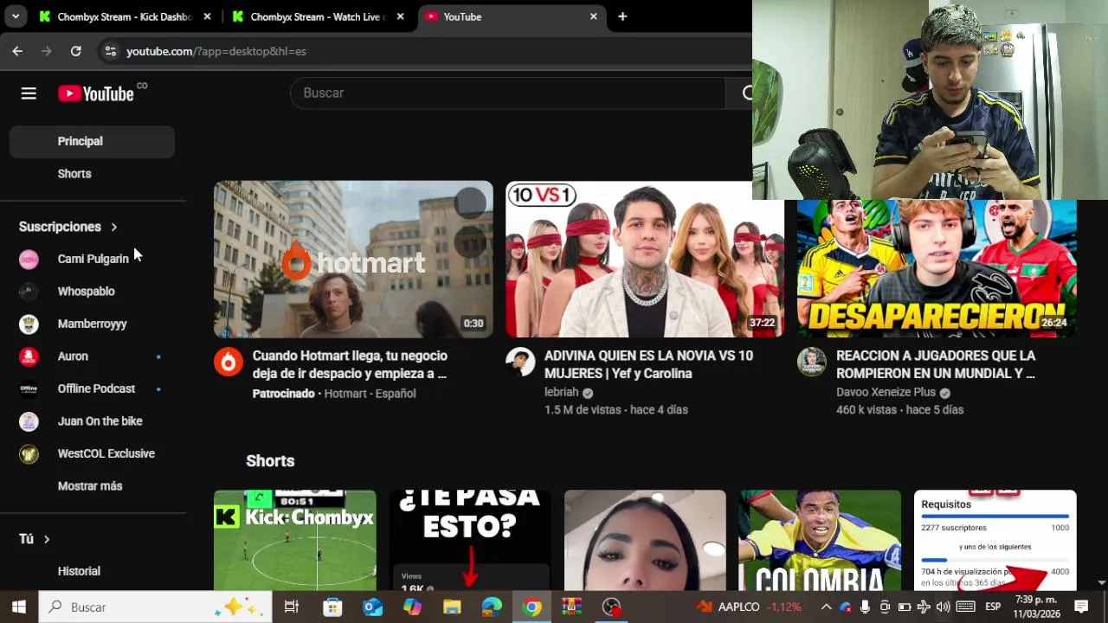
Task: Open the tab search dropdown
Action: [x=16, y=16]
